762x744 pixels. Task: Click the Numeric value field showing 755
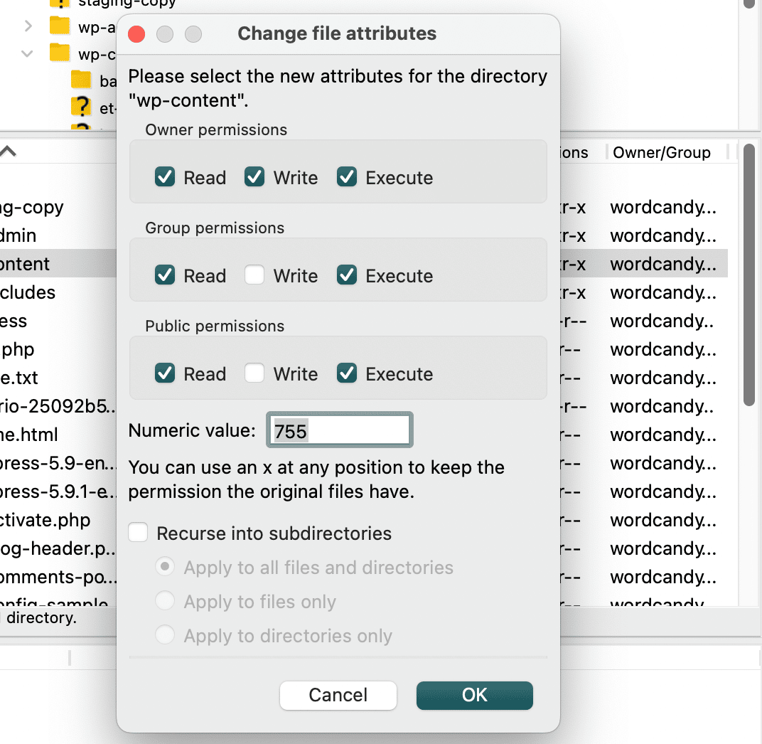339,430
